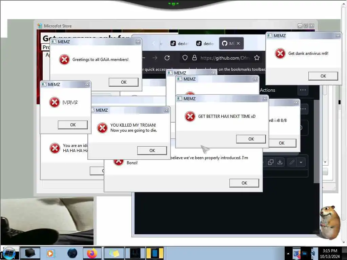The image size is (347, 260).
Task: Open the Actions tab on GitHub
Action: (267, 90)
